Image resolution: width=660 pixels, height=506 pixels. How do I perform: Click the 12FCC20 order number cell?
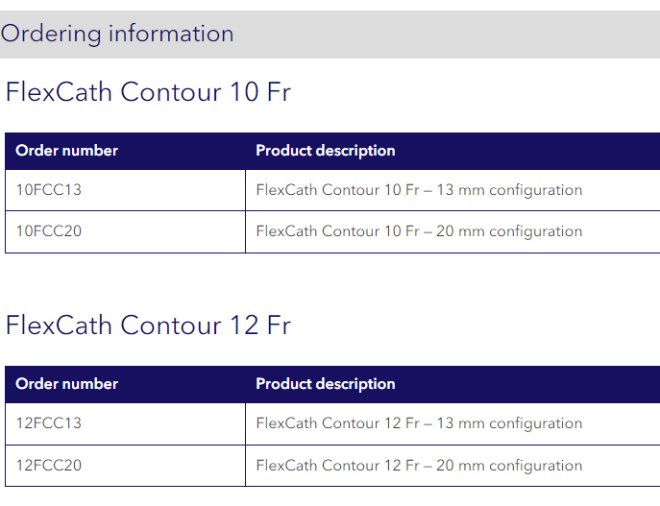tap(49, 466)
